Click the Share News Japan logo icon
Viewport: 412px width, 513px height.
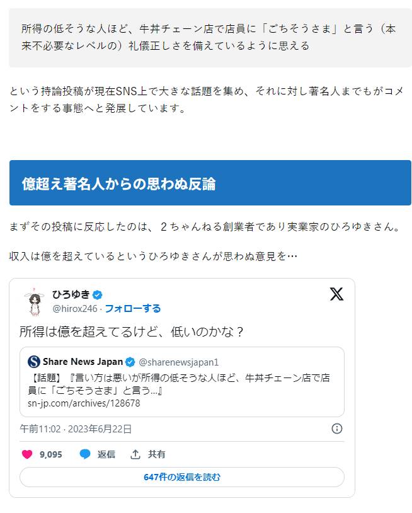coord(34,362)
